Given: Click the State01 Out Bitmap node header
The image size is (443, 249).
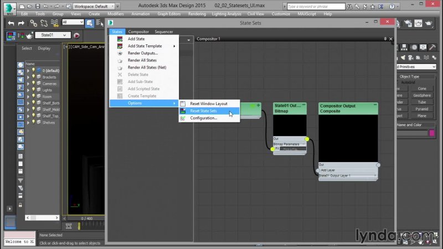Looking at the screenshot, I should [x=290, y=108].
